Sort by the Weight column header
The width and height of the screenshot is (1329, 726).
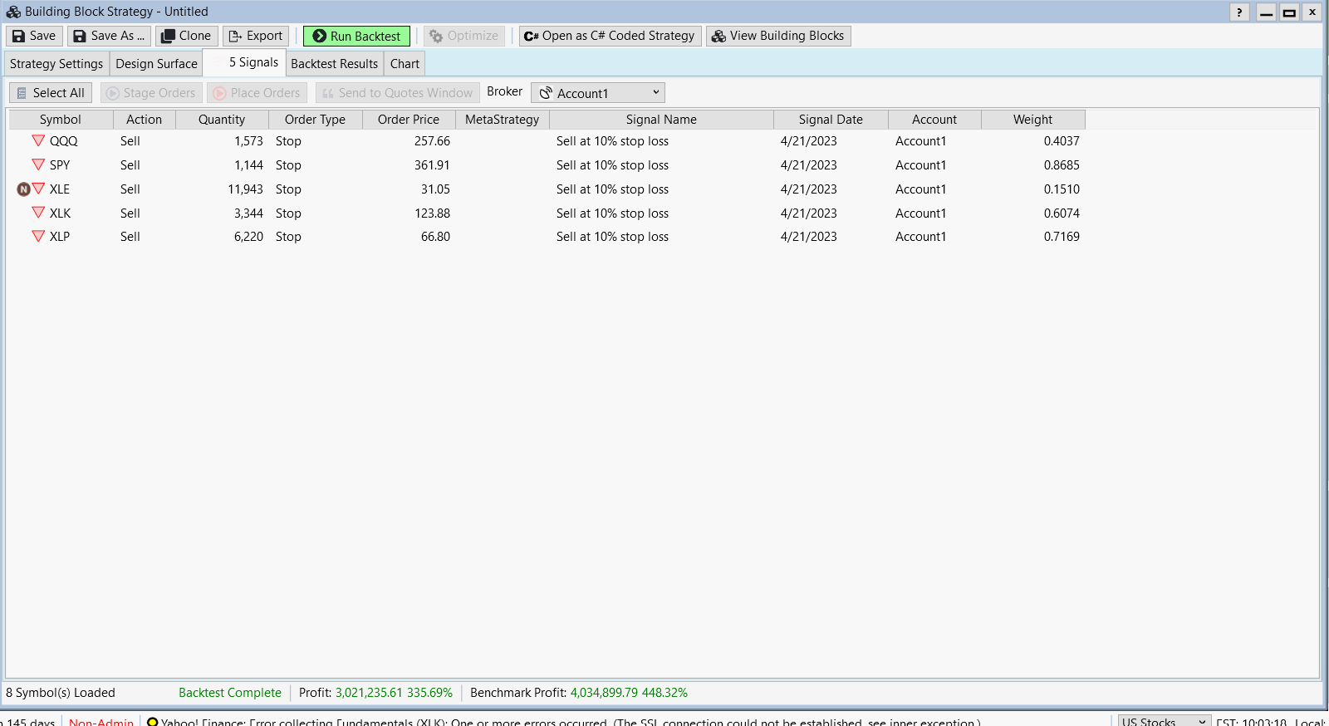(x=1032, y=120)
